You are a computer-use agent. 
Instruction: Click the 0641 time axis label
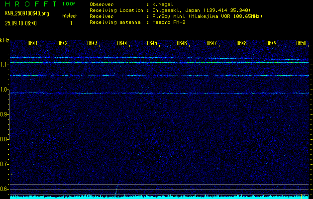click(32, 43)
